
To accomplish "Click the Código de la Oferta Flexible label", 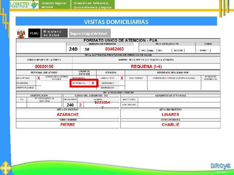I will pos(57,78).
